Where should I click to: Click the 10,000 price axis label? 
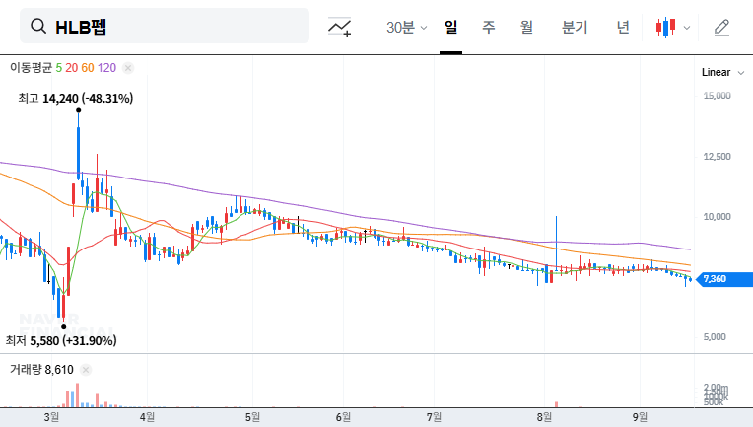(x=717, y=217)
